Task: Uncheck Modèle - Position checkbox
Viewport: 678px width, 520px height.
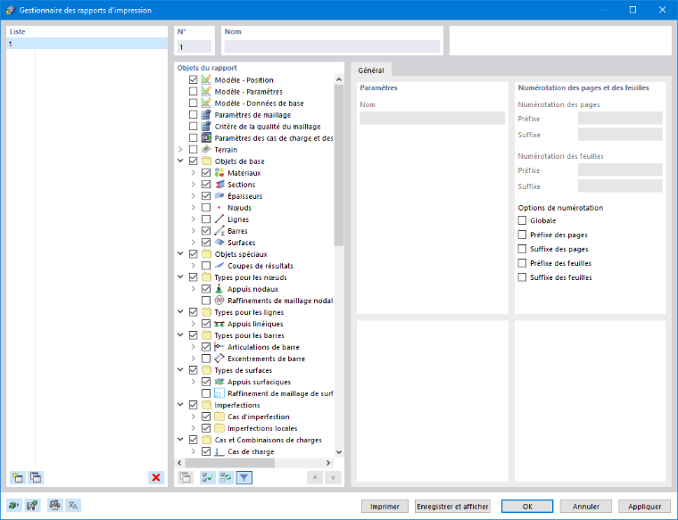Action: coord(194,80)
